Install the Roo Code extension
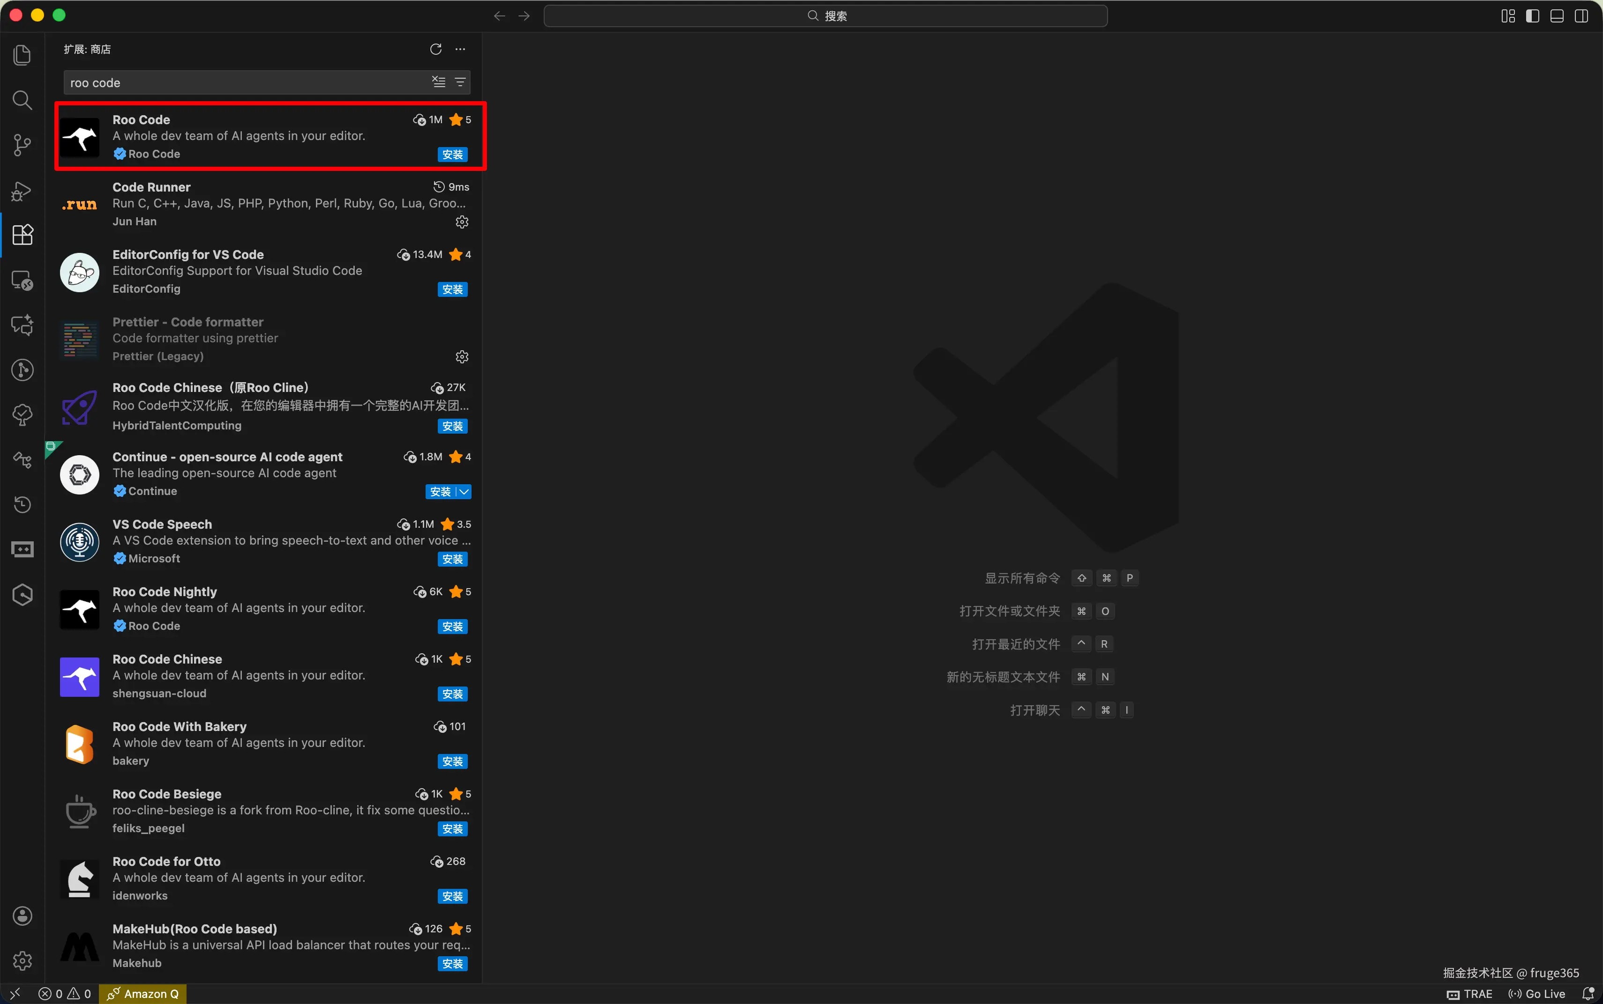Image resolution: width=1603 pixels, height=1004 pixels. 452,155
